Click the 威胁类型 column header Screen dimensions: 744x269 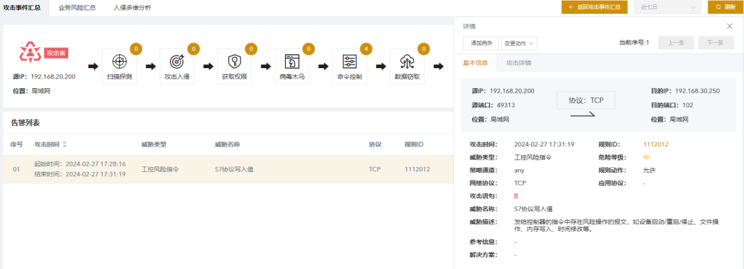(x=154, y=144)
